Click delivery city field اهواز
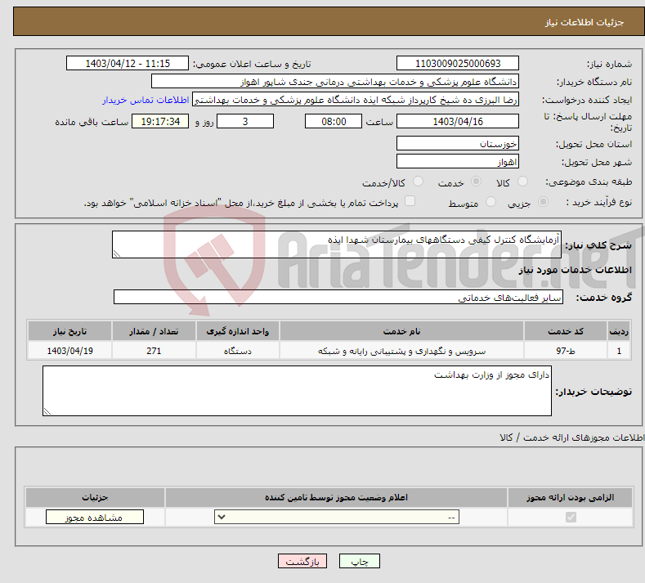The width and height of the screenshot is (645, 583). point(458,161)
